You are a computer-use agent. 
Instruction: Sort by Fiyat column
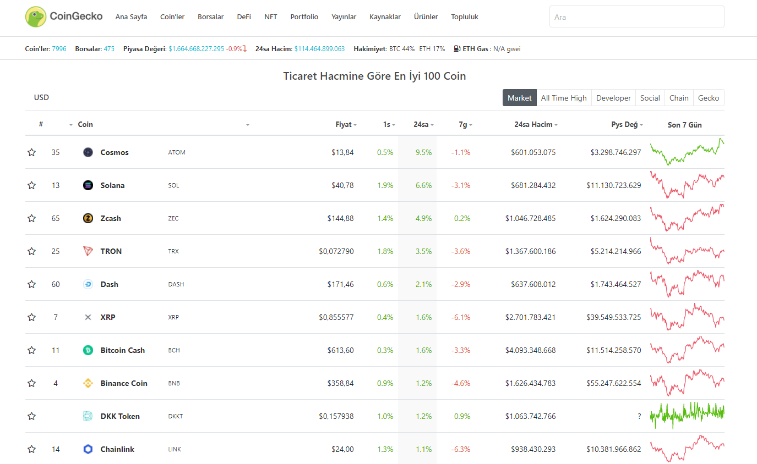coord(346,125)
